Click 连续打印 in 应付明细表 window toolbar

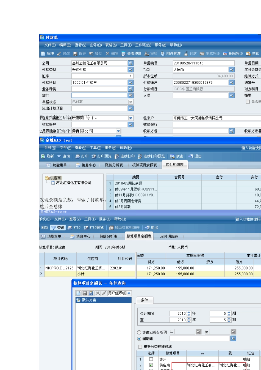(125, 156)
